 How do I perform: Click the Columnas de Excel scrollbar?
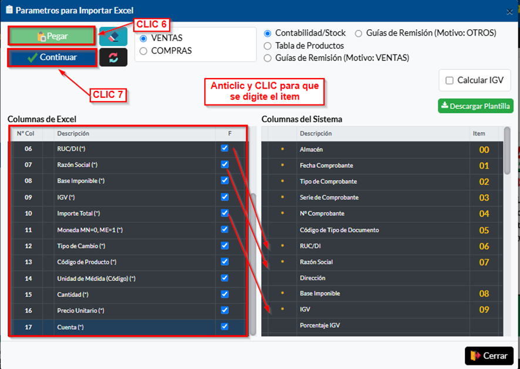(x=253, y=264)
